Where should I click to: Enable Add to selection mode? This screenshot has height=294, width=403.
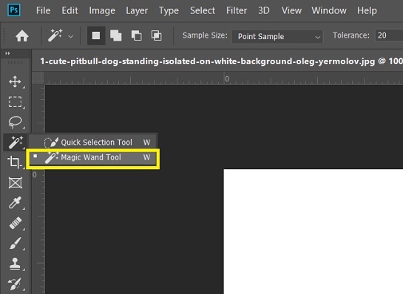[x=116, y=35]
